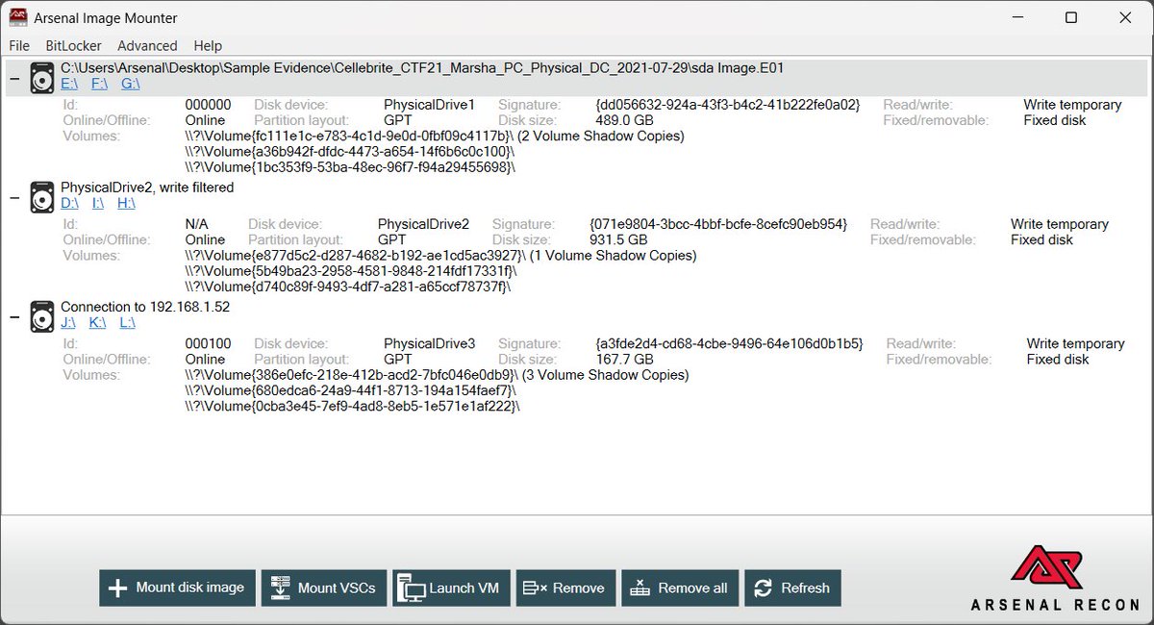Open the H:\ drive link
This screenshot has width=1154, height=625.
[126, 203]
